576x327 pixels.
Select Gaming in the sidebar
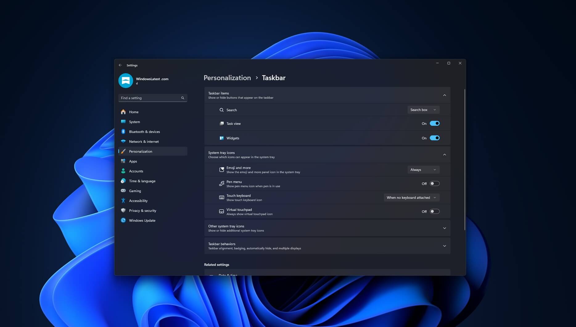click(x=135, y=191)
